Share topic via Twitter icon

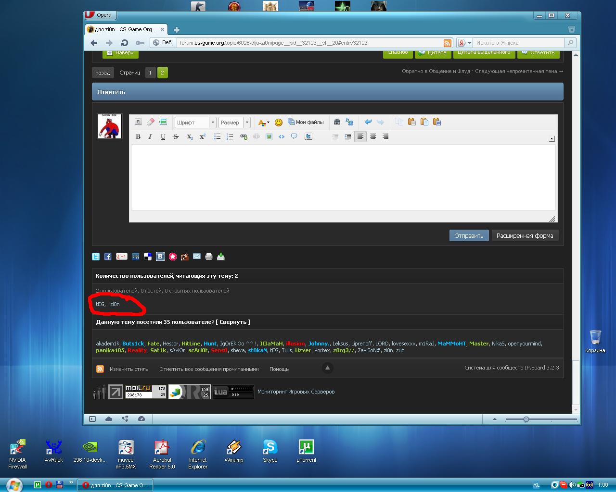(96, 257)
